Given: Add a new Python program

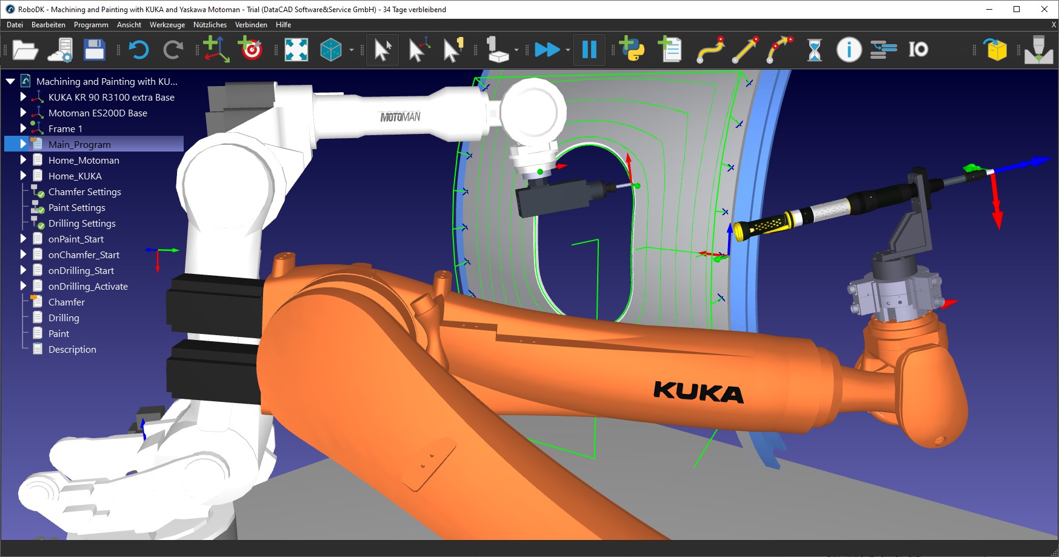Looking at the screenshot, I should point(630,50).
